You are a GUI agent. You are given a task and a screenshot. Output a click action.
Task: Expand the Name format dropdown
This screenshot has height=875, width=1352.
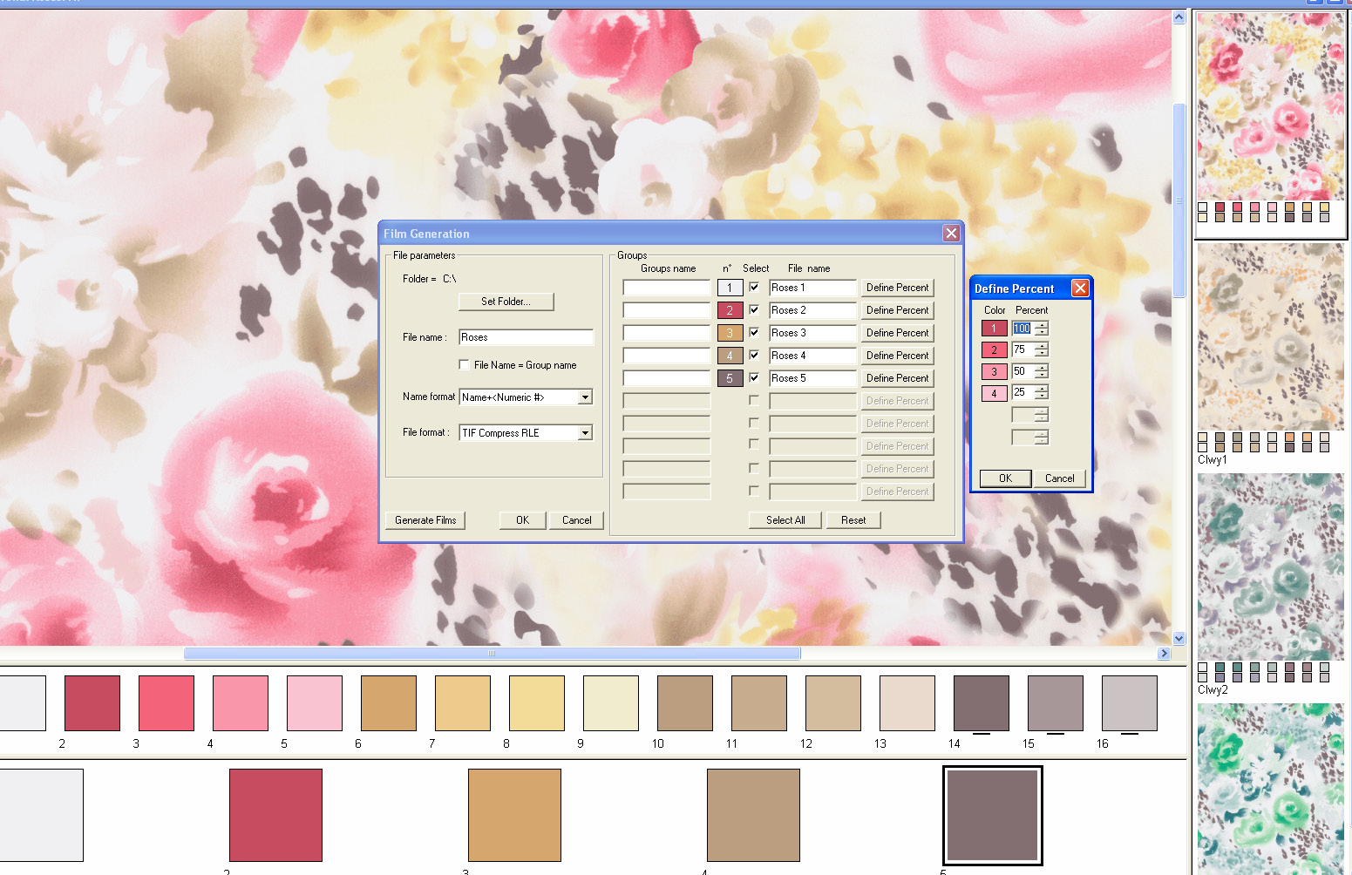[585, 397]
